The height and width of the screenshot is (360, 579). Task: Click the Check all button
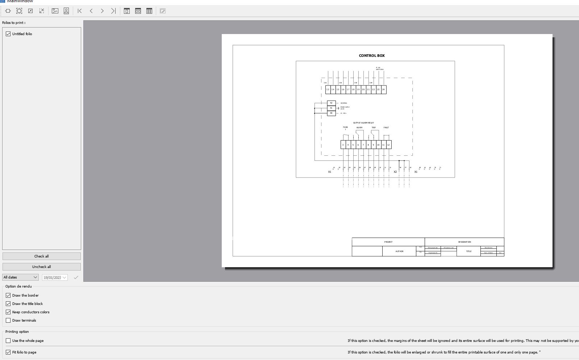click(41, 256)
